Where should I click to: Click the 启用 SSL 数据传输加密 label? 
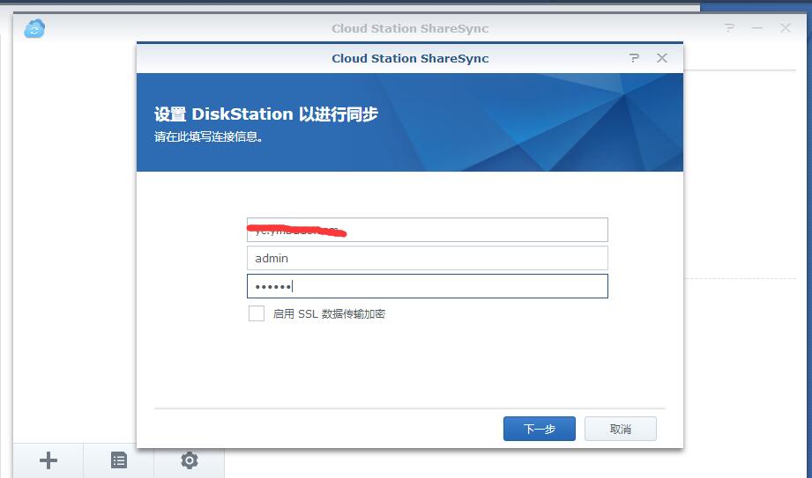329,314
